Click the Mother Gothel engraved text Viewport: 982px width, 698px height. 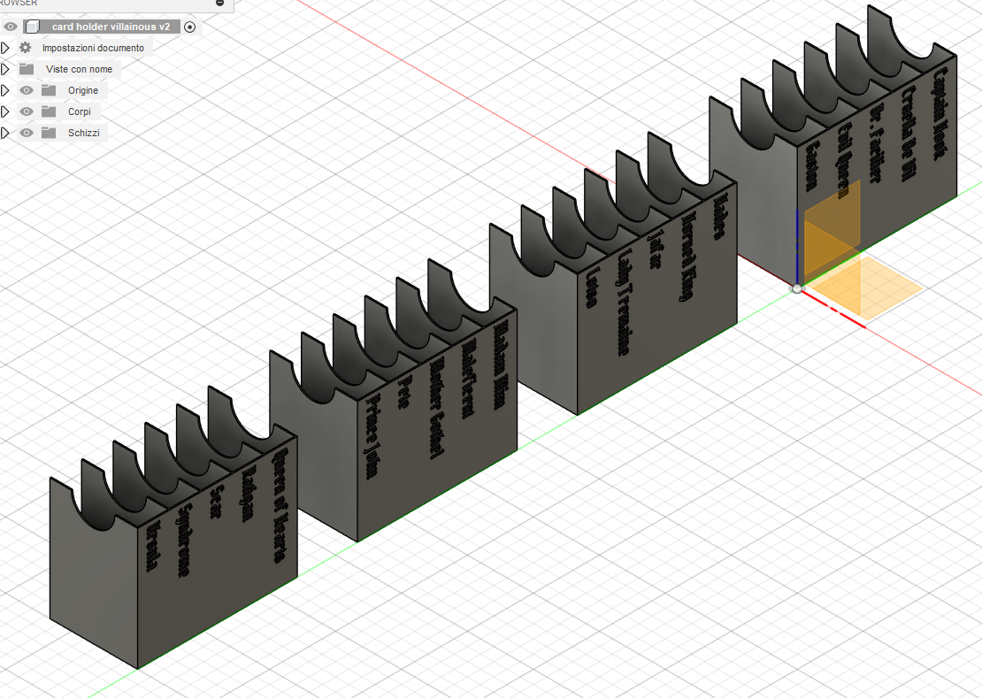tap(437, 408)
